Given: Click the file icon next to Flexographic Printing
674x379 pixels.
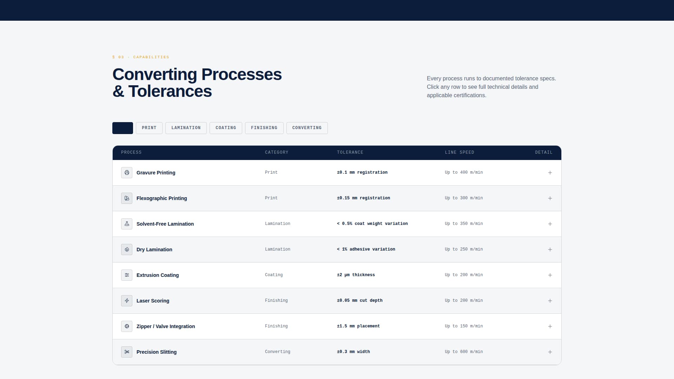Looking at the screenshot, I should point(126,198).
